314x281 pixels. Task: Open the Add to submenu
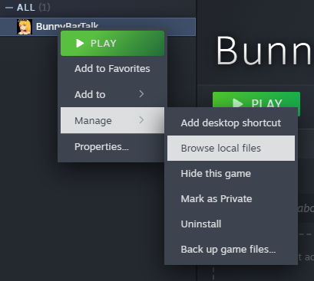tap(112, 94)
